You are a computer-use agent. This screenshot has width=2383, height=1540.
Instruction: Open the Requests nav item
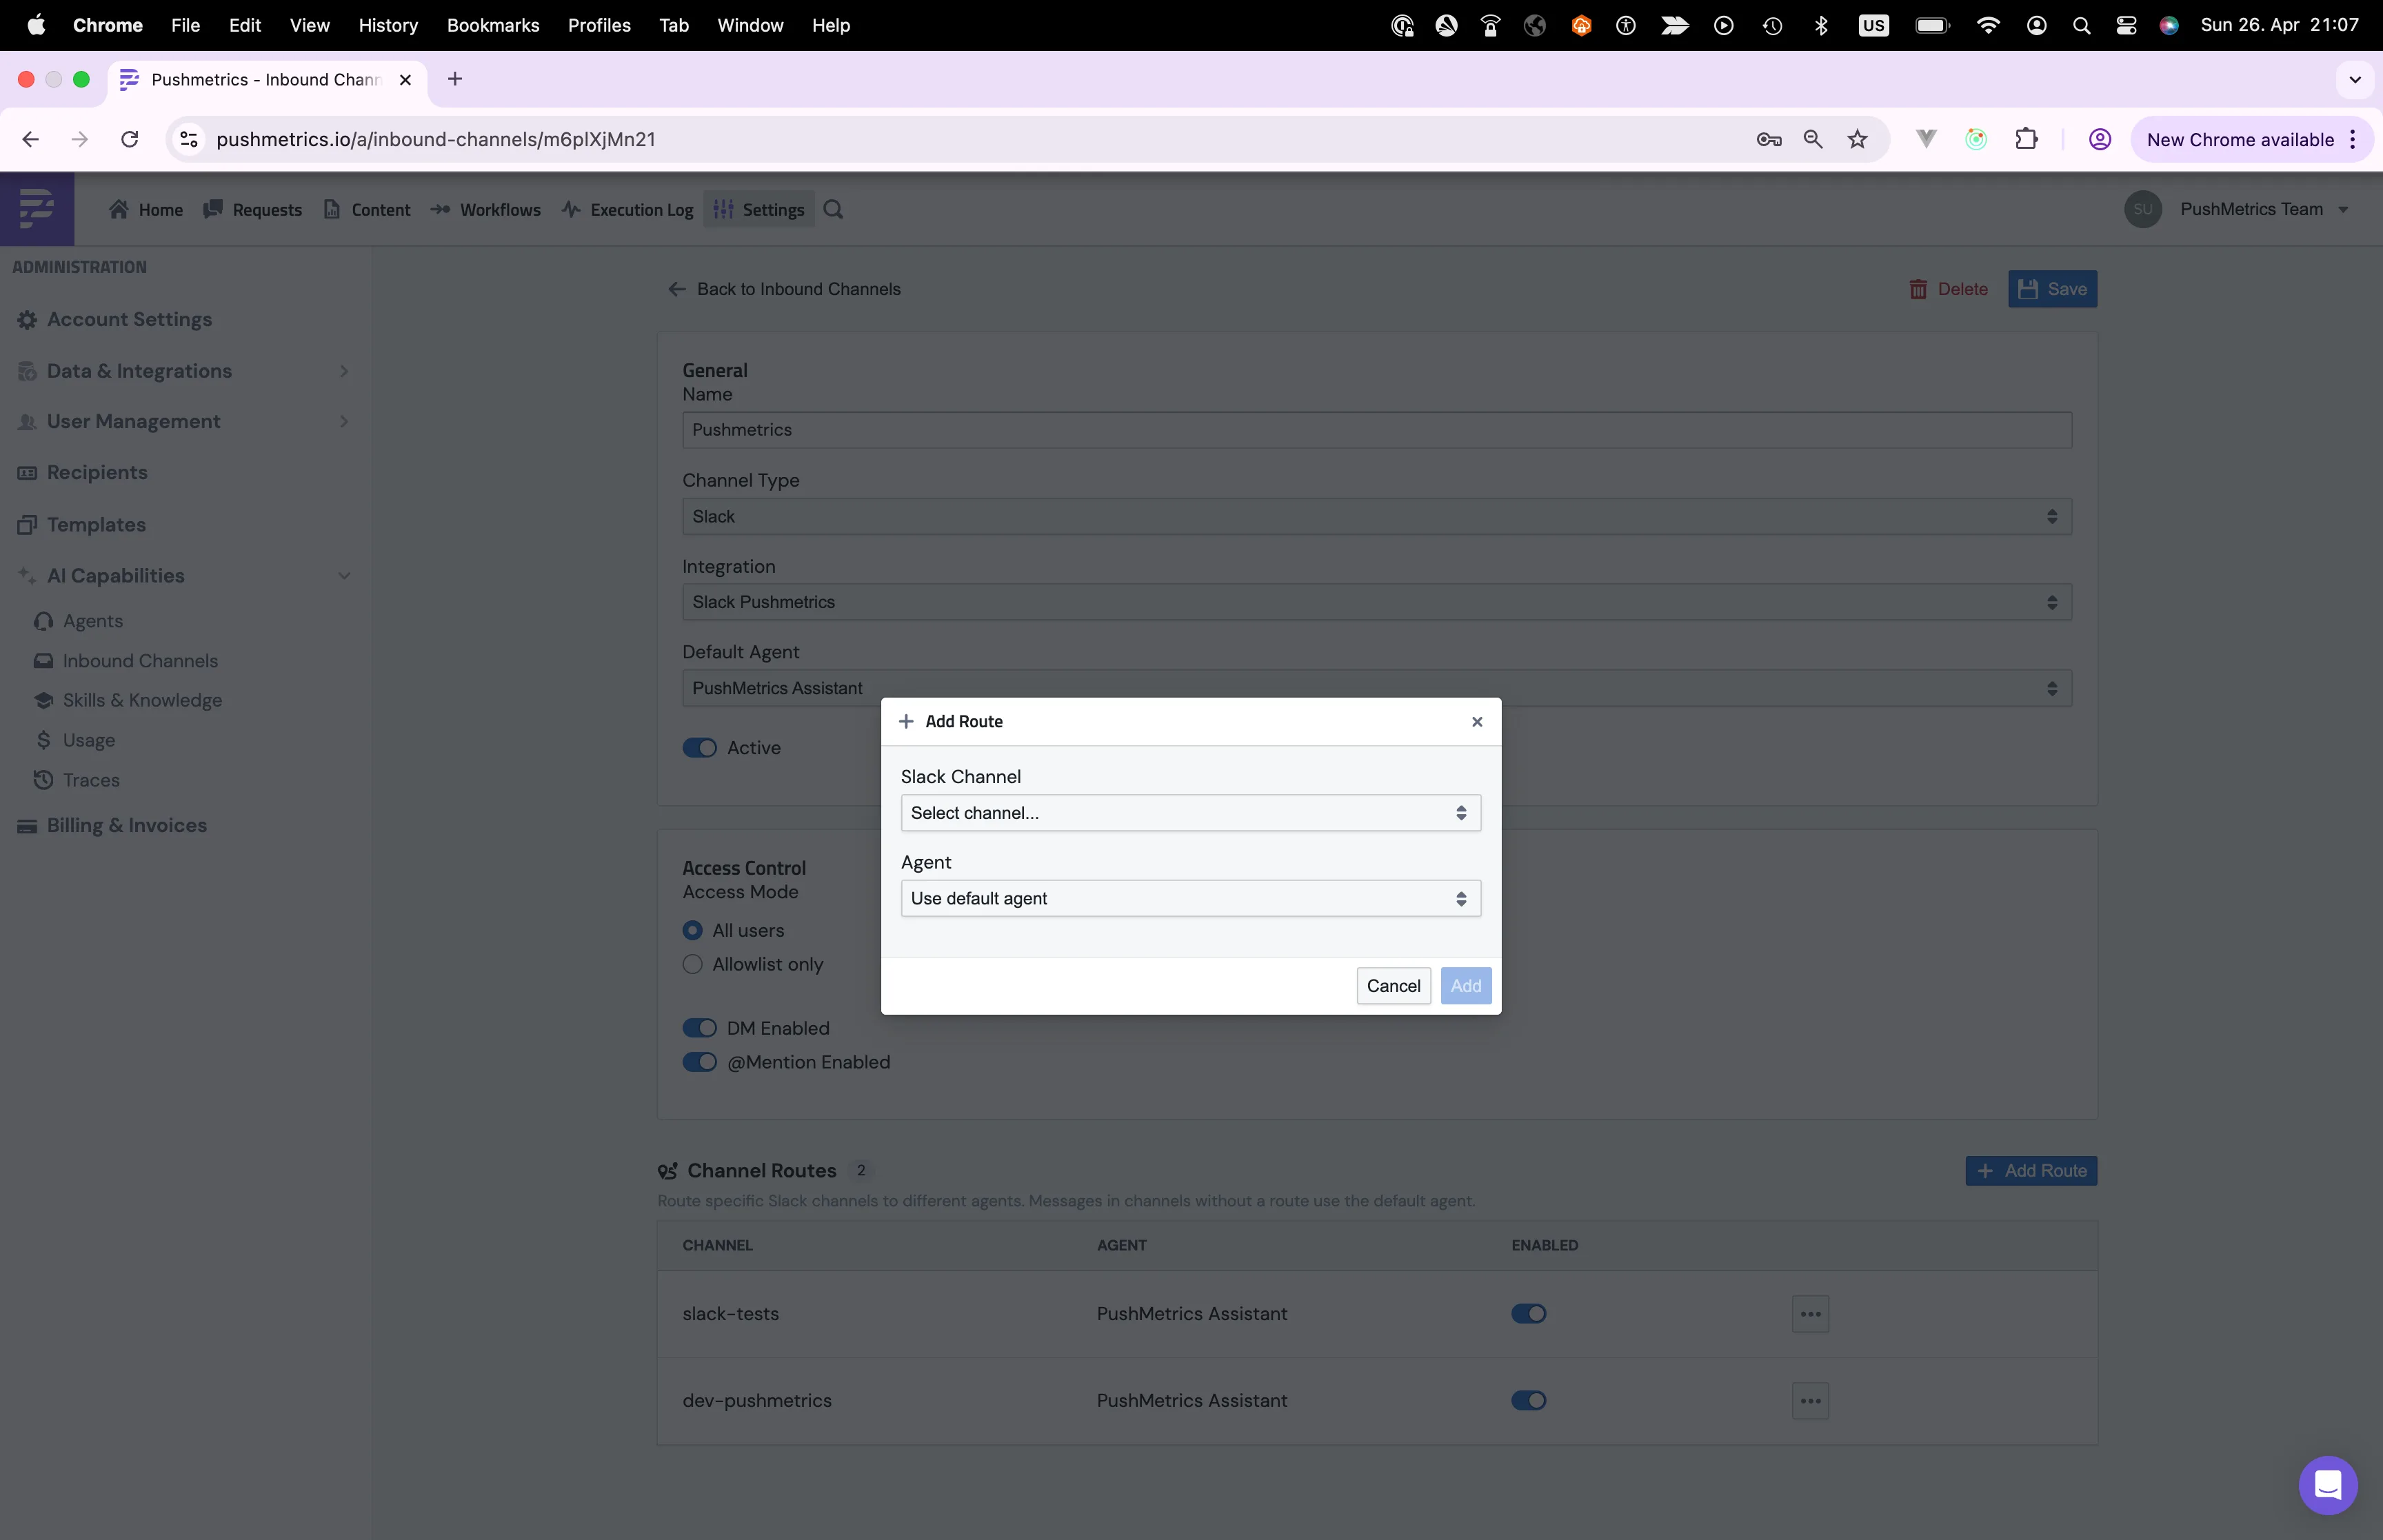(x=253, y=209)
